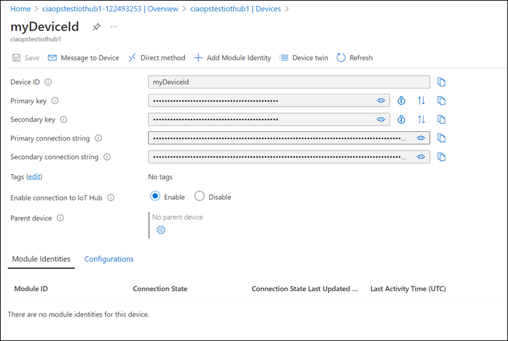Select the Enable radio button
This screenshot has height=341, width=508.
coord(155,196)
